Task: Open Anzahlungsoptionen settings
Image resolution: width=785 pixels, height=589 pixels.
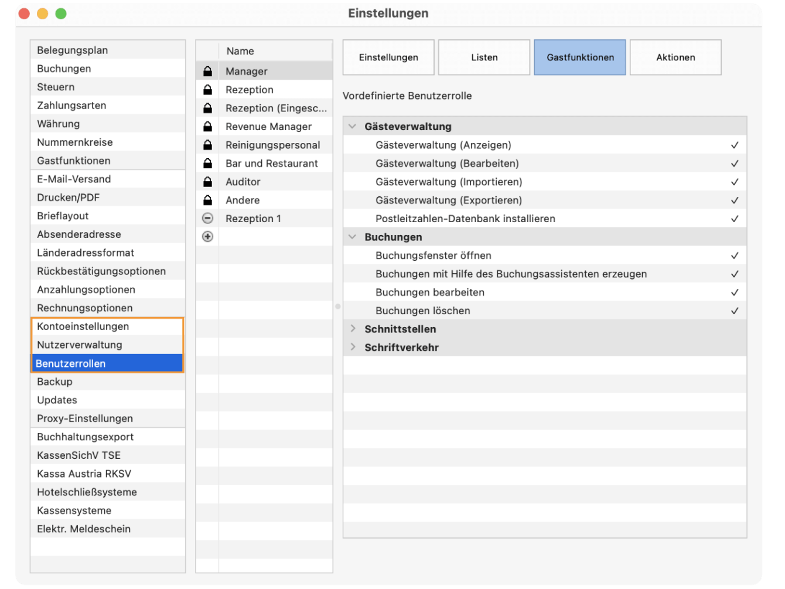Action: 108,290
